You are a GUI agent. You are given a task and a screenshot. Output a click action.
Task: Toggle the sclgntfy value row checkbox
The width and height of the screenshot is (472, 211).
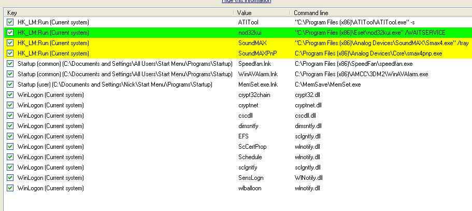[10, 167]
